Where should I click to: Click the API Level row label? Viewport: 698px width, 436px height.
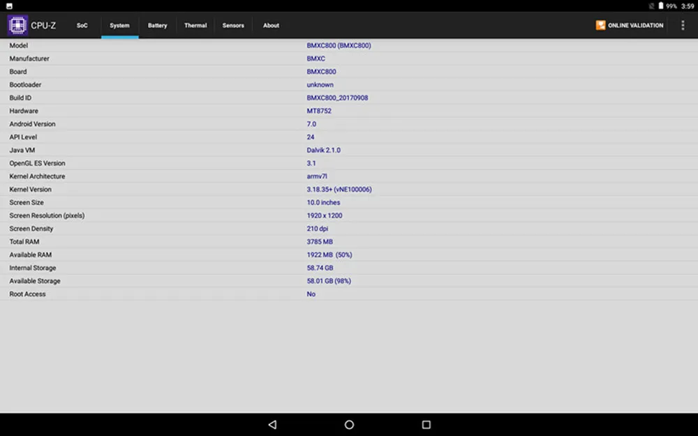pos(23,137)
